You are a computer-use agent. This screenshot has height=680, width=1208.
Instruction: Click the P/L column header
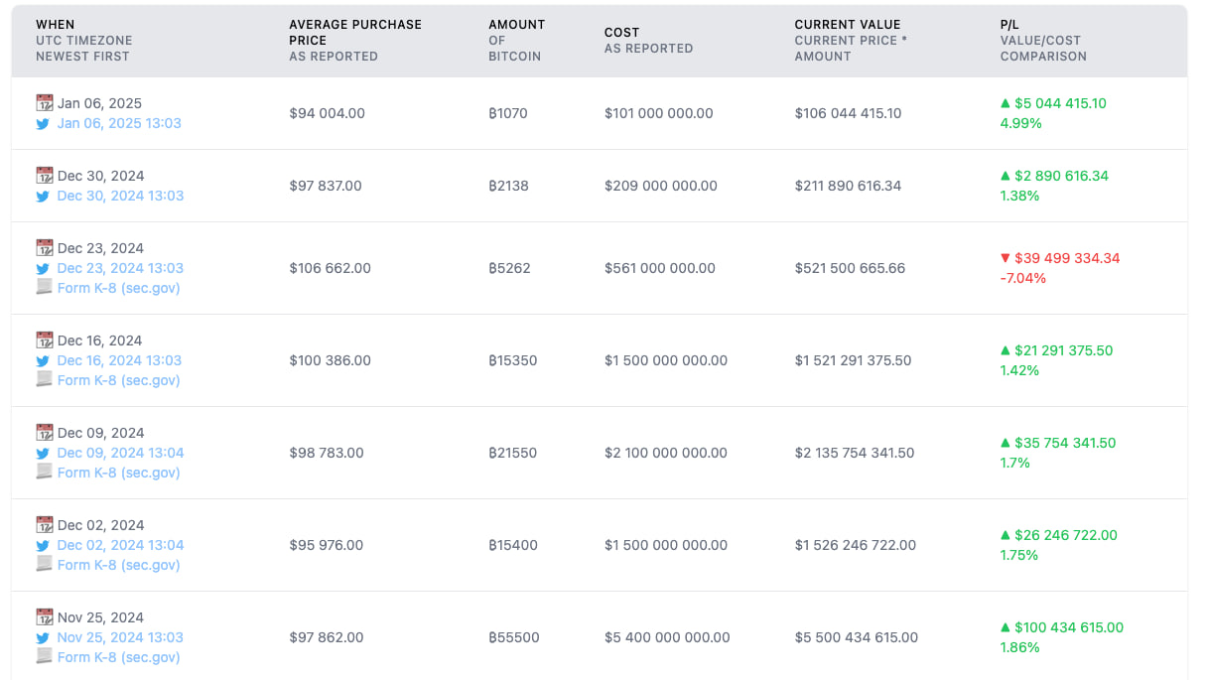click(1009, 25)
